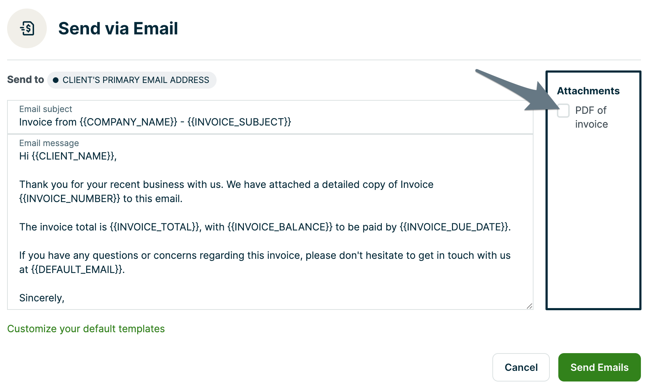This screenshot has width=648, height=390.
Task: Place cursor on {{DEFAULT_EMAIL}} placeholder
Action: point(77,269)
